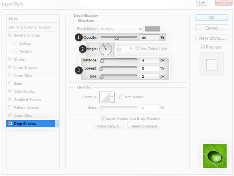Click the Size slider handle

[101, 77]
